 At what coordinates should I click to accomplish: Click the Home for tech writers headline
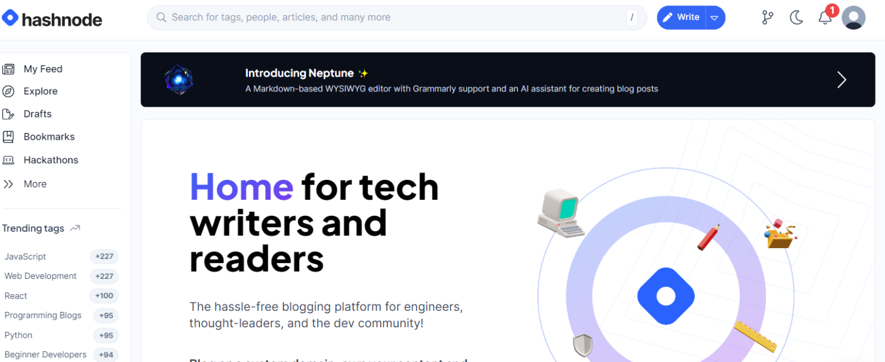click(314, 223)
